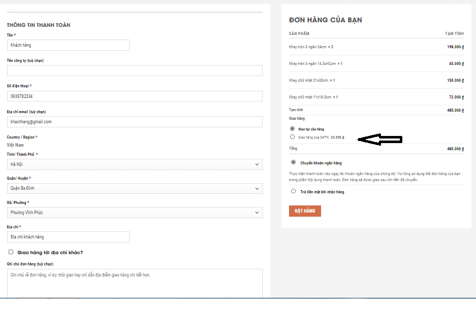
Task: Tick the Giao hàng tới địa chỉ khác checkbox
Action: tap(11, 252)
